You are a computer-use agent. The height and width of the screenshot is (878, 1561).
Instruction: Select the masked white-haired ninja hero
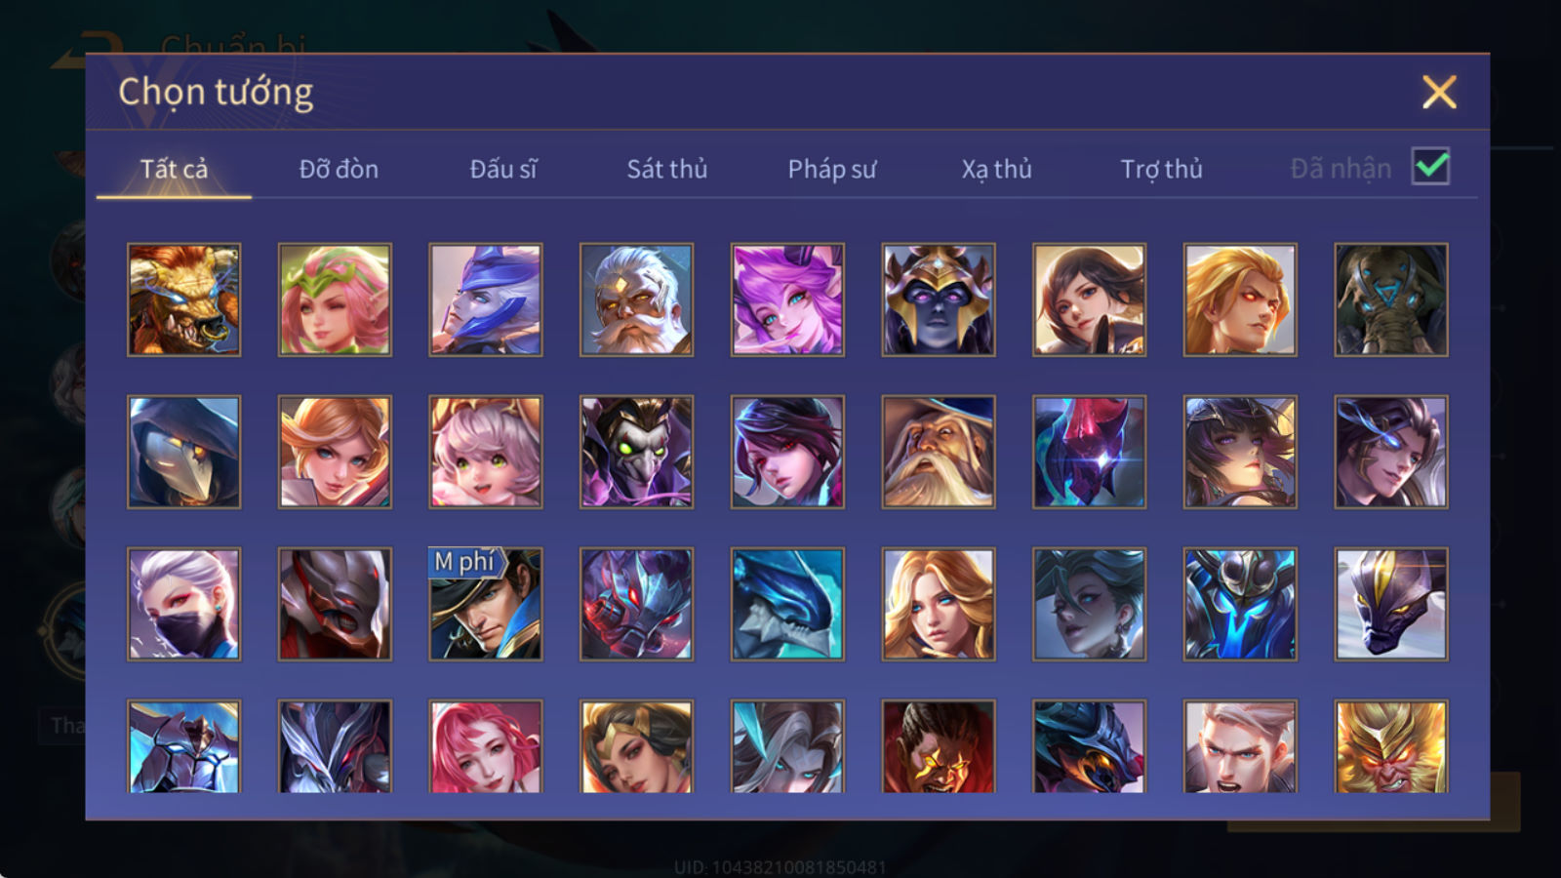click(183, 604)
